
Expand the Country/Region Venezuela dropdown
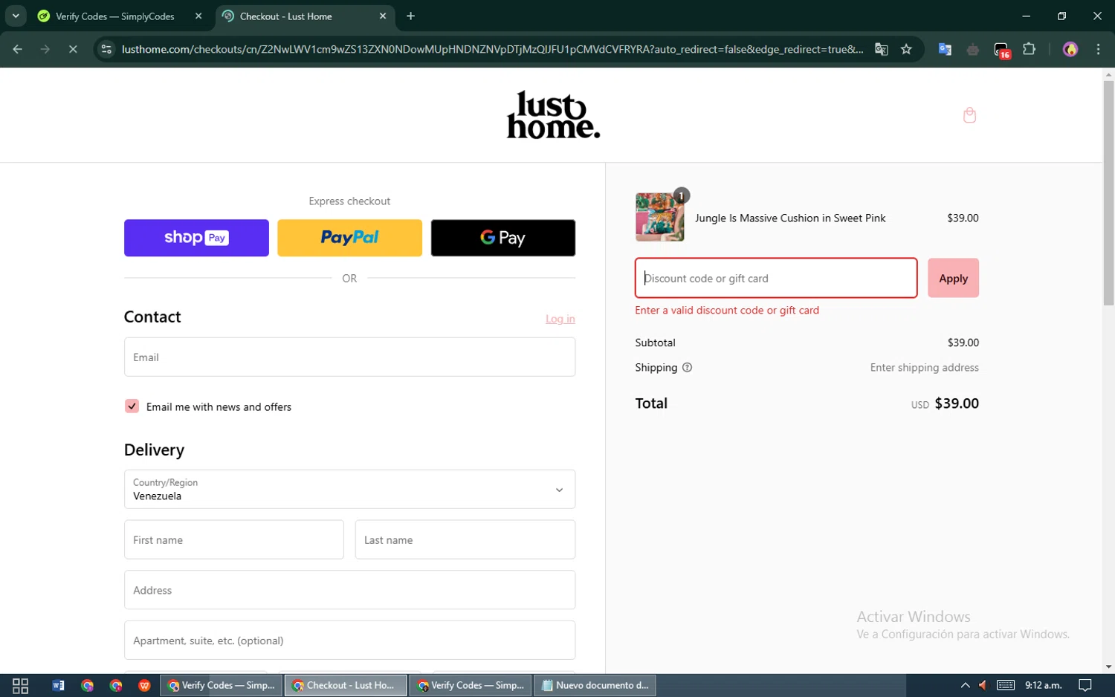click(x=349, y=489)
